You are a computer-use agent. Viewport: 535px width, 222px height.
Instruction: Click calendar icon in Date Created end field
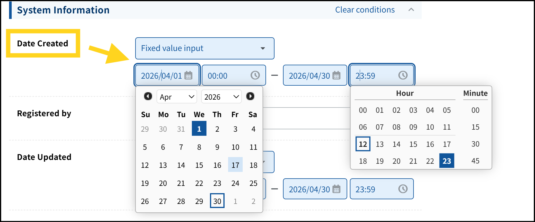(336, 75)
